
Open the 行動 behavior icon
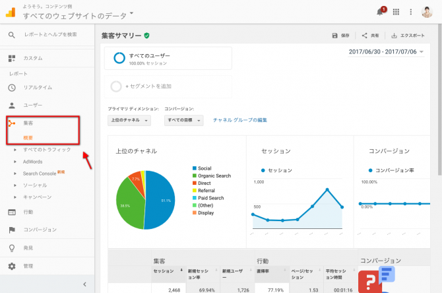point(12,212)
